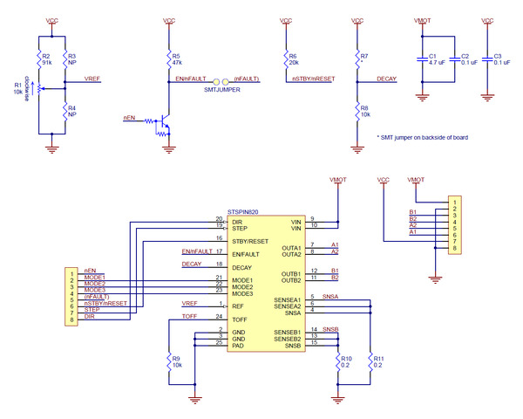Screen dimensions: 523x419
Task: Click the STBY/RESET pin name inside the chip
Action: [250, 241]
